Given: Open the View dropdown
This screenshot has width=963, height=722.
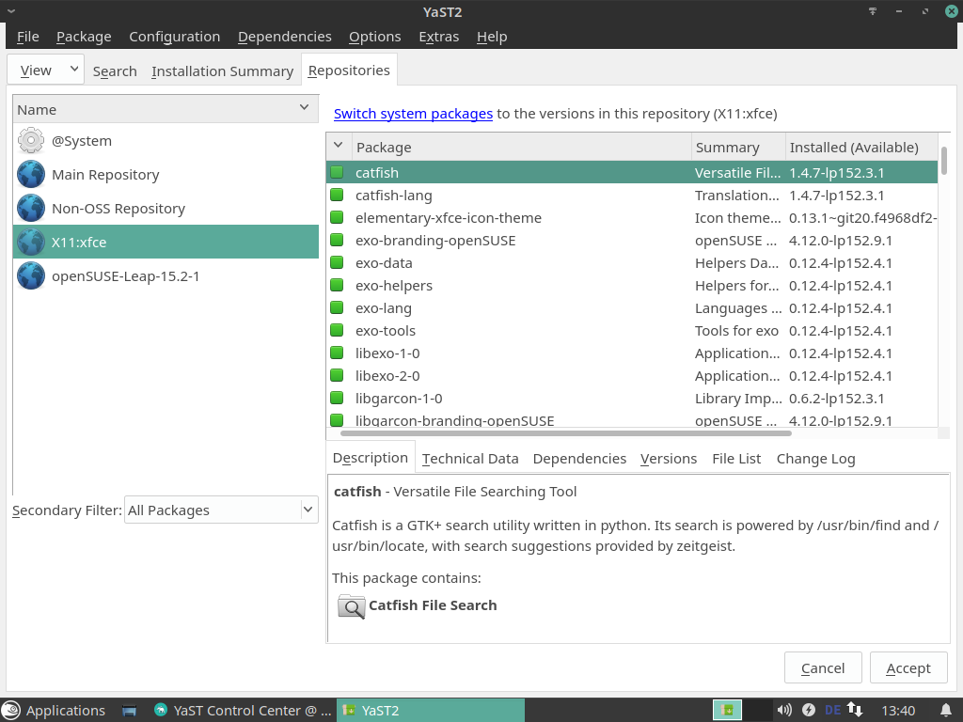Looking at the screenshot, I should click(x=46, y=70).
